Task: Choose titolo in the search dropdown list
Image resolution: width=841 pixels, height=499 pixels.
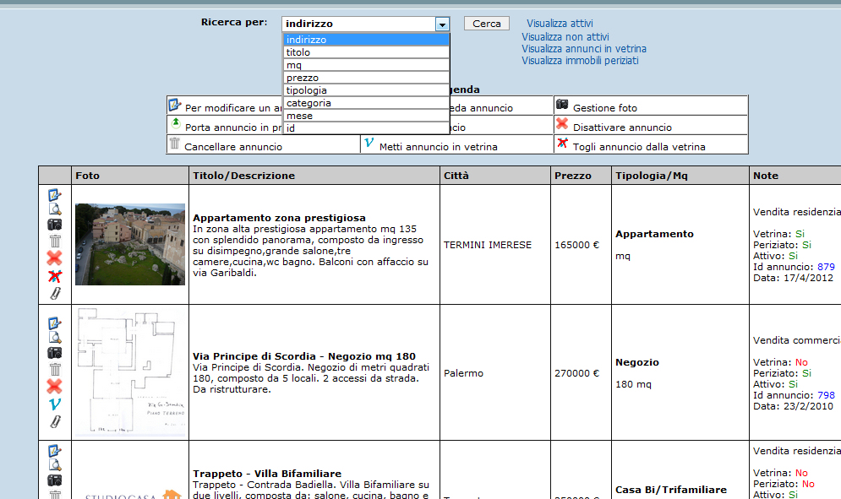Action: coord(366,52)
